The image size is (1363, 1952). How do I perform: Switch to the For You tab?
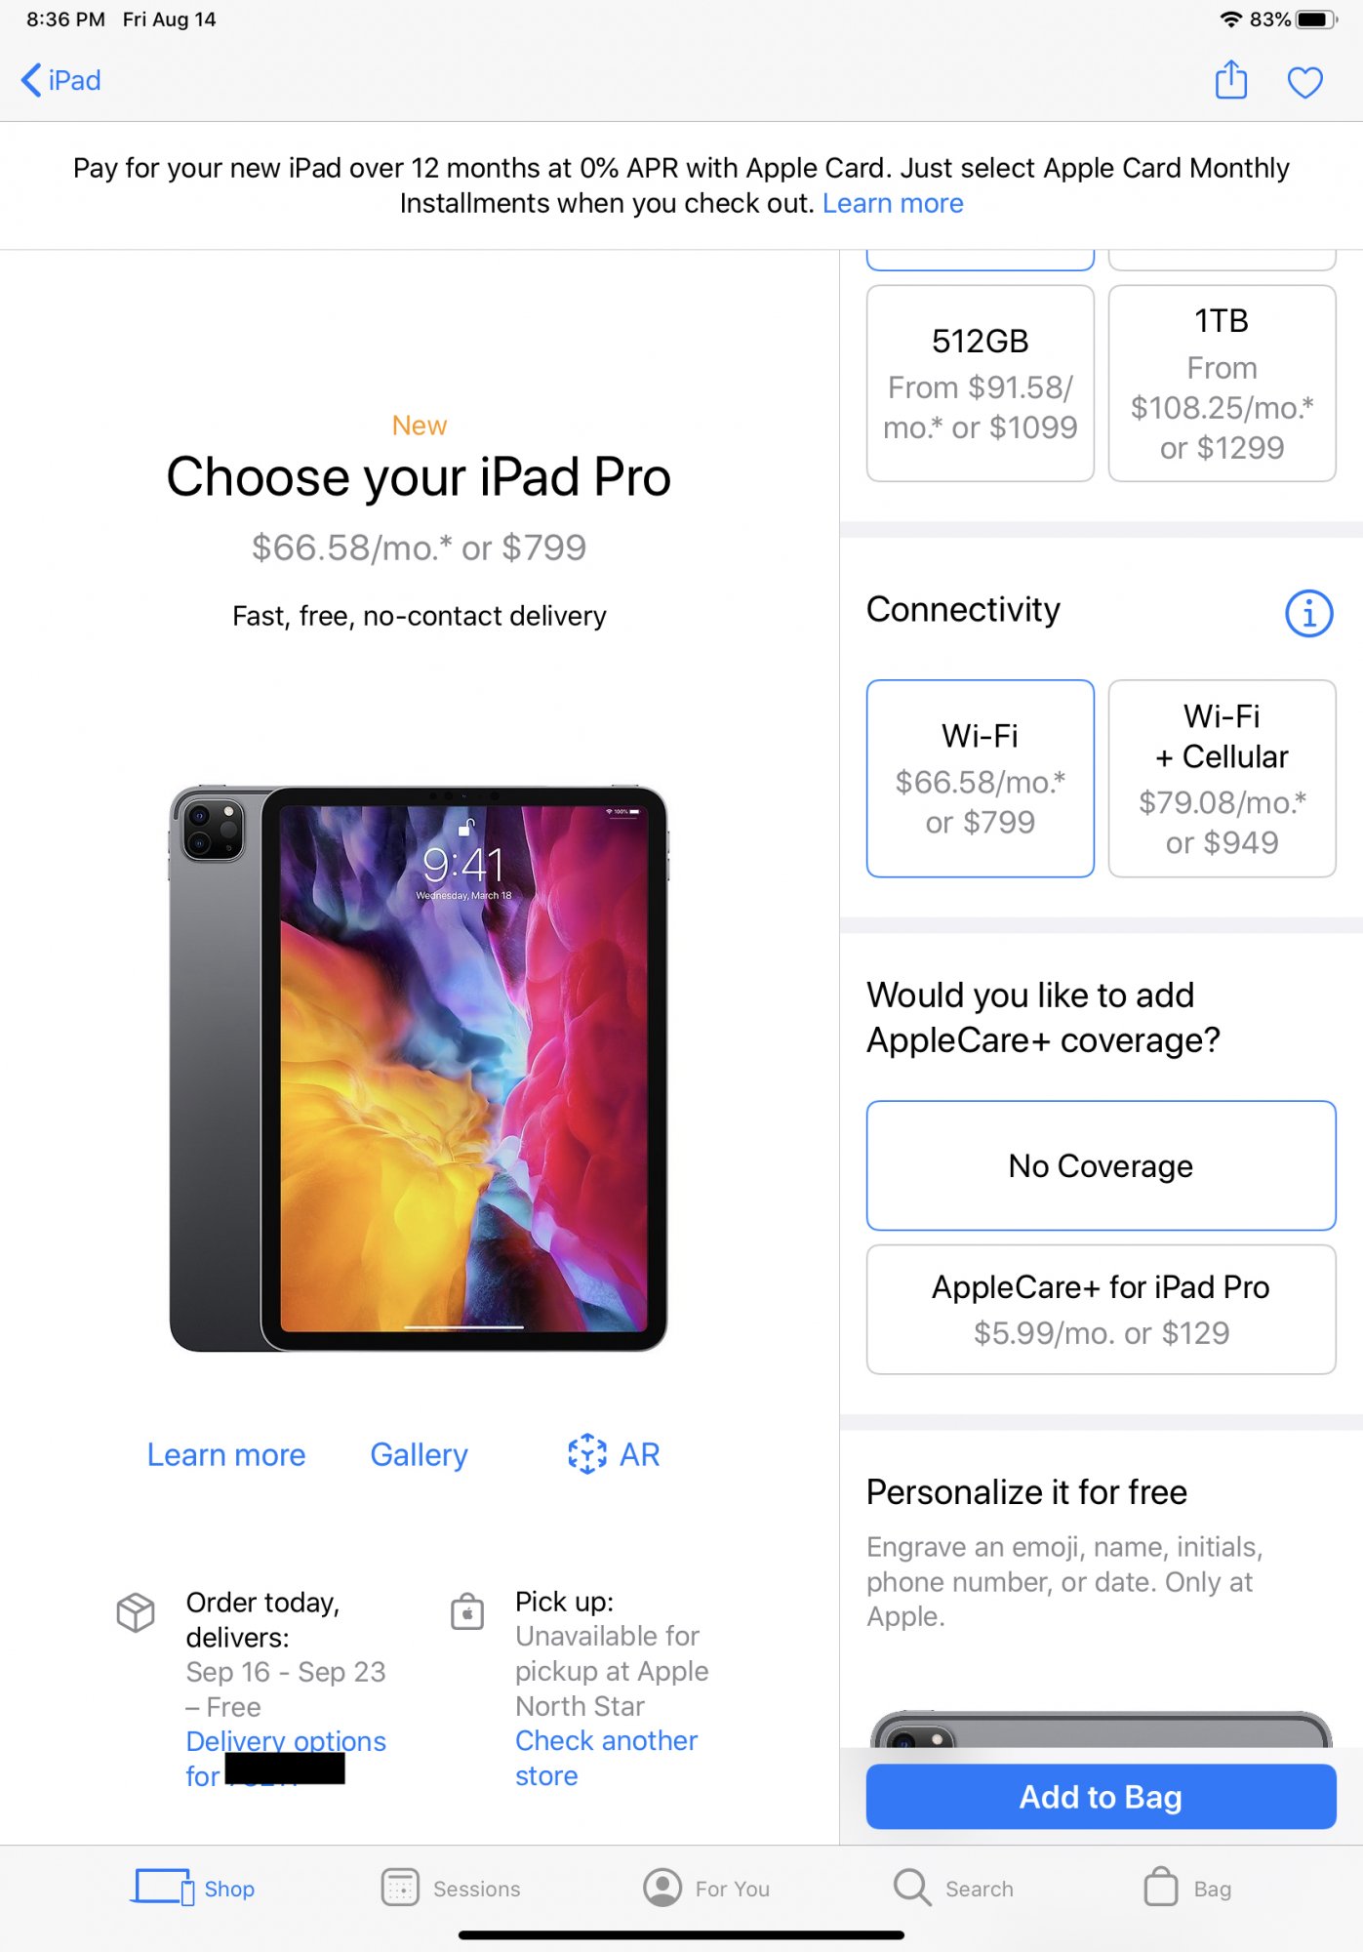(x=706, y=1888)
